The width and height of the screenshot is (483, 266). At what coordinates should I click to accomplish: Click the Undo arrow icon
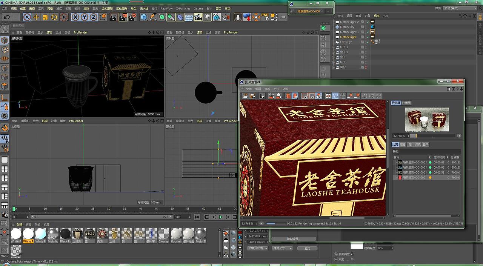(6, 17)
